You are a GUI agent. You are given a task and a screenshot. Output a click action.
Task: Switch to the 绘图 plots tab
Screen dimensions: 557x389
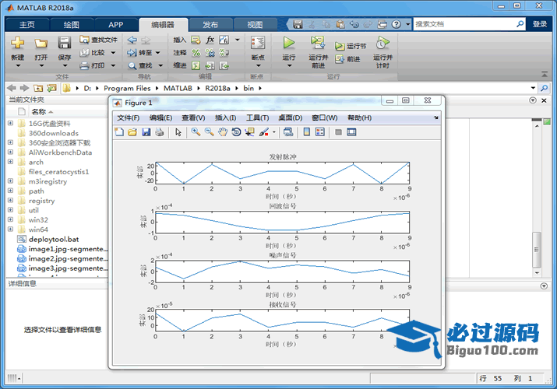[x=72, y=24]
